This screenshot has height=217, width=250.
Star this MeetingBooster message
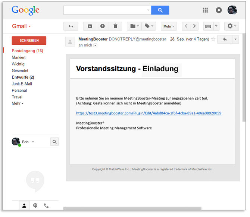[x=213, y=39]
